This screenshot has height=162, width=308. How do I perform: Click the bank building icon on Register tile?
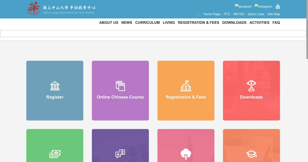pyautogui.click(x=55, y=86)
